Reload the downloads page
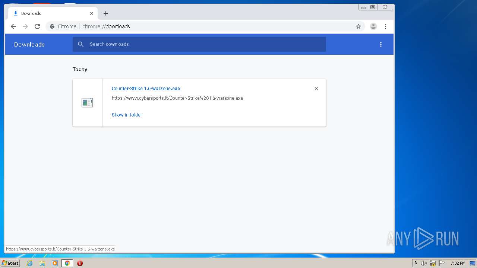Image resolution: width=477 pixels, height=268 pixels. click(37, 26)
